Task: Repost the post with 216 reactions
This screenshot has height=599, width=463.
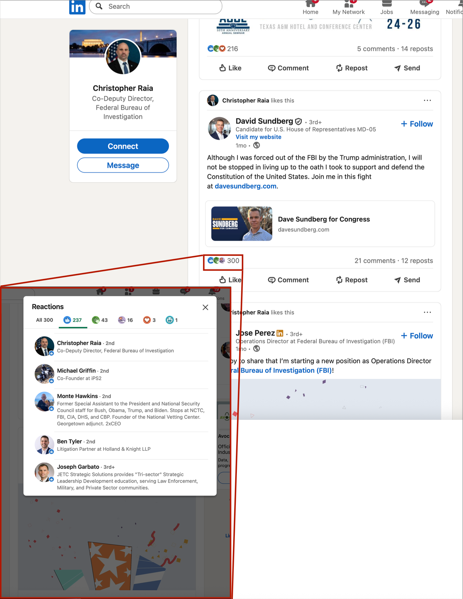Action: click(351, 68)
